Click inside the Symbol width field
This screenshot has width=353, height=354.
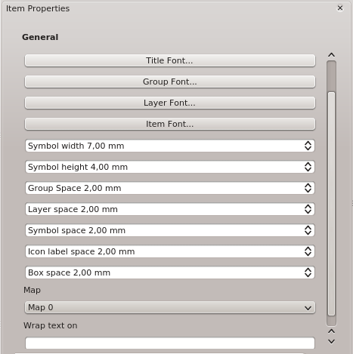(x=164, y=146)
